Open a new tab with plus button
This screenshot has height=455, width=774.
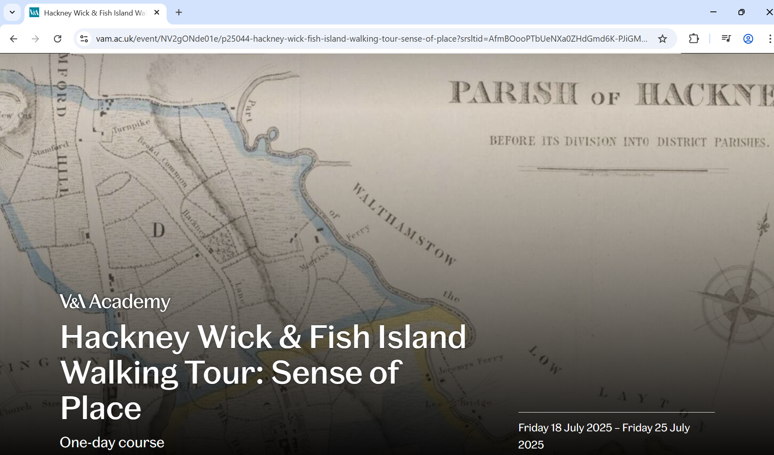pos(179,13)
